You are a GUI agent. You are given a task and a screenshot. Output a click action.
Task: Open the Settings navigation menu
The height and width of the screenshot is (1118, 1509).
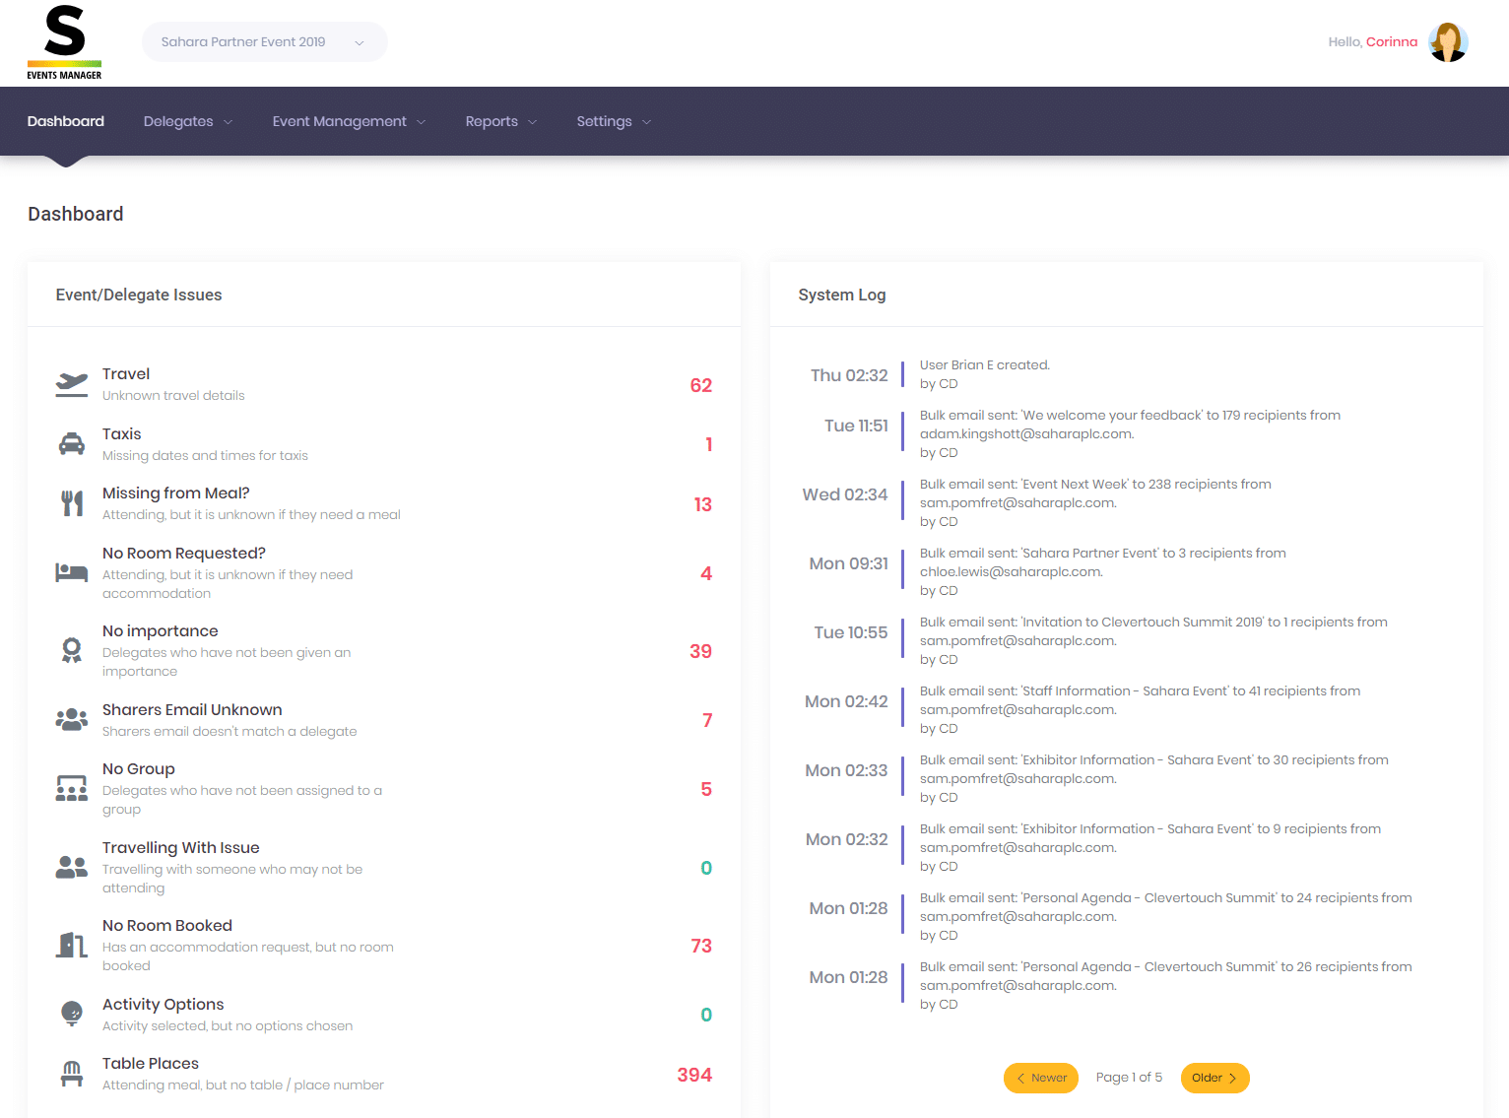coord(613,121)
